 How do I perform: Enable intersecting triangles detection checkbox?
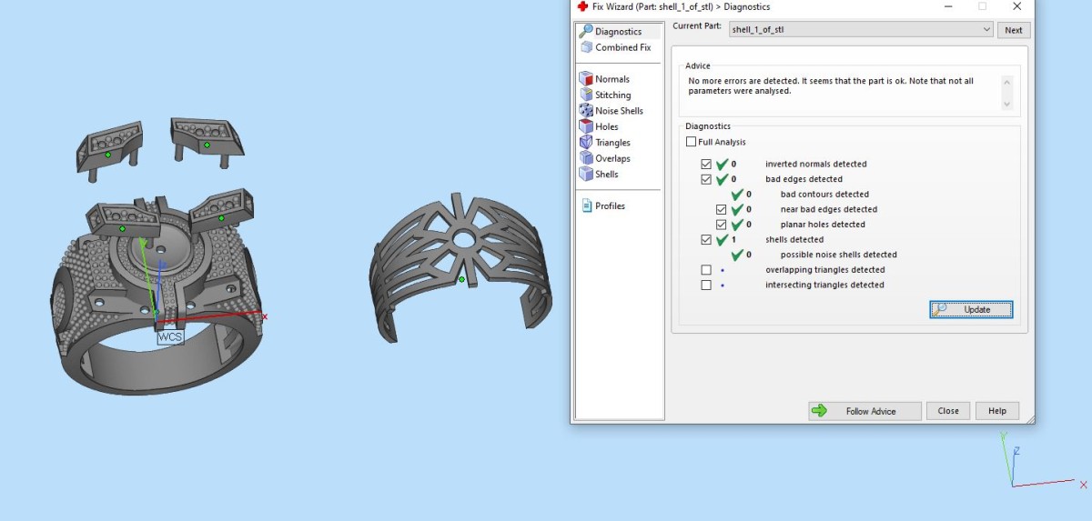click(x=706, y=286)
